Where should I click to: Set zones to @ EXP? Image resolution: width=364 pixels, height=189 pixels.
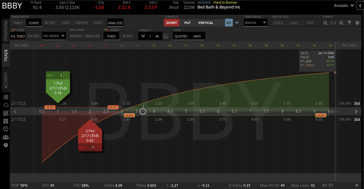click(127, 36)
